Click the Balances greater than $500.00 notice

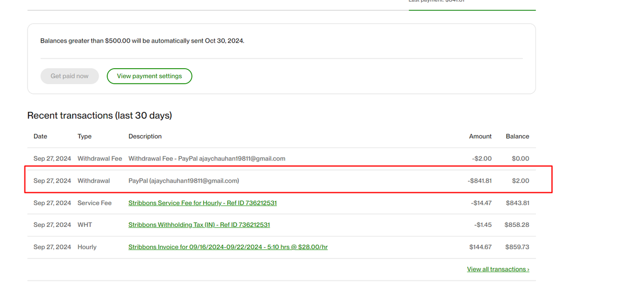click(x=142, y=40)
